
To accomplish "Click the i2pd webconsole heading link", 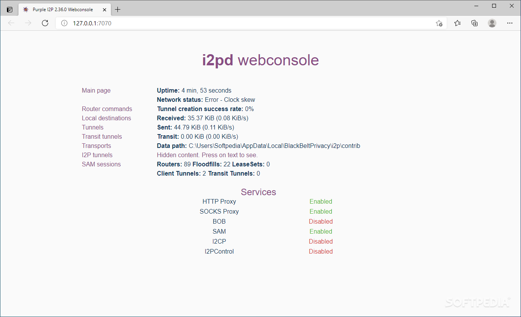I will 261,60.
